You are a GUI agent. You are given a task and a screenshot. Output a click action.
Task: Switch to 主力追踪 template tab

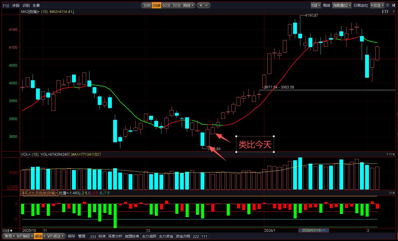point(149,236)
